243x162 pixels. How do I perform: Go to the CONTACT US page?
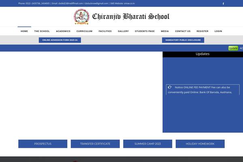[183, 31]
